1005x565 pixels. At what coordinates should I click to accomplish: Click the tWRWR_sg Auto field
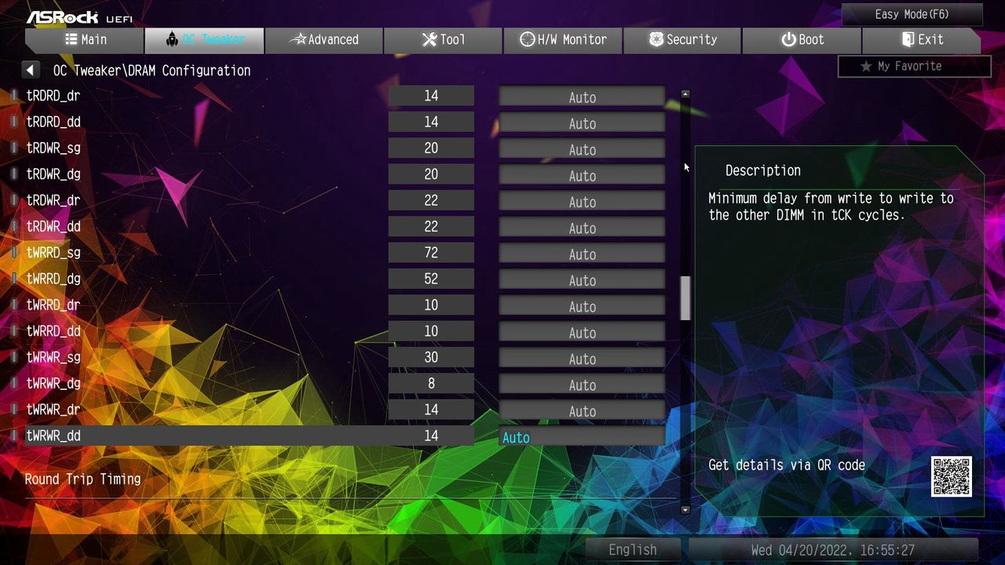pos(582,359)
